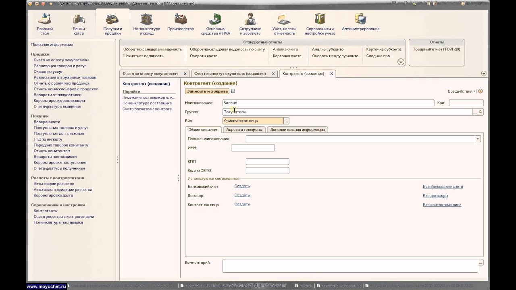The image size is (516, 290).
Task: Open Счета-фактуры выданные in sidebar
Action: tap(57, 107)
